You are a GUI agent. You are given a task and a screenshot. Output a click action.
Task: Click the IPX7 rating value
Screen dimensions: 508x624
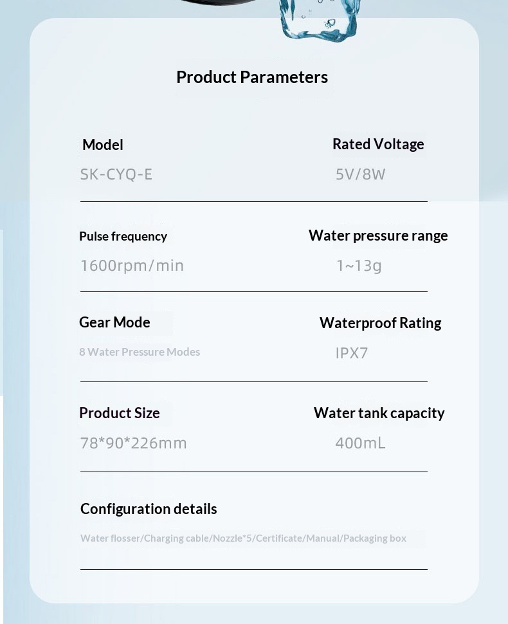point(352,353)
